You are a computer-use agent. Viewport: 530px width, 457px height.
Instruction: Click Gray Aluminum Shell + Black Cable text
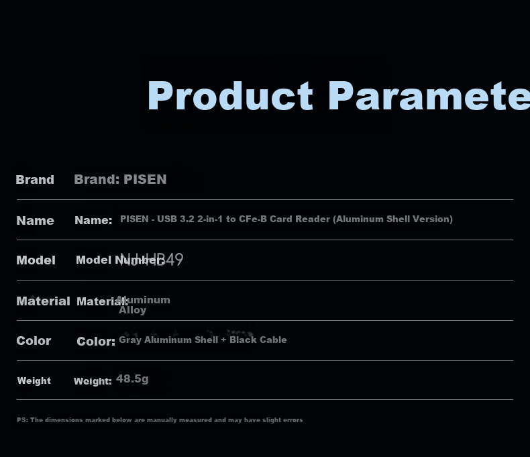point(203,340)
